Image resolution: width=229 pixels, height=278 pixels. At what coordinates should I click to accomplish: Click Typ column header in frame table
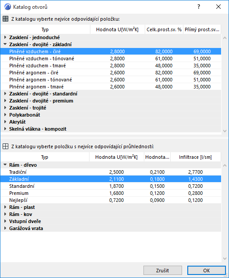coord(45,157)
